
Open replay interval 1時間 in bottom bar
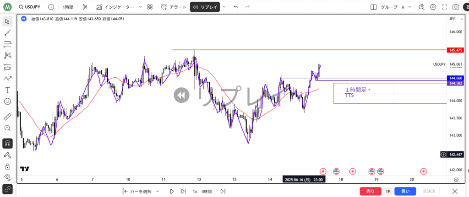click(206, 192)
